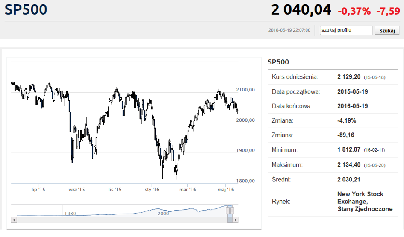Click the current price 2 040,04

[x=301, y=10]
